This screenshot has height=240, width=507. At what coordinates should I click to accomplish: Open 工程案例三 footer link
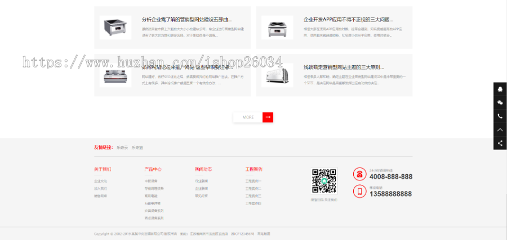[253, 196]
